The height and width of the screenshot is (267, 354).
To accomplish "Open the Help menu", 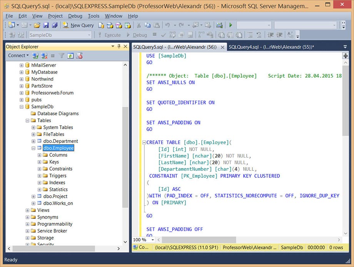I will coord(133,16).
